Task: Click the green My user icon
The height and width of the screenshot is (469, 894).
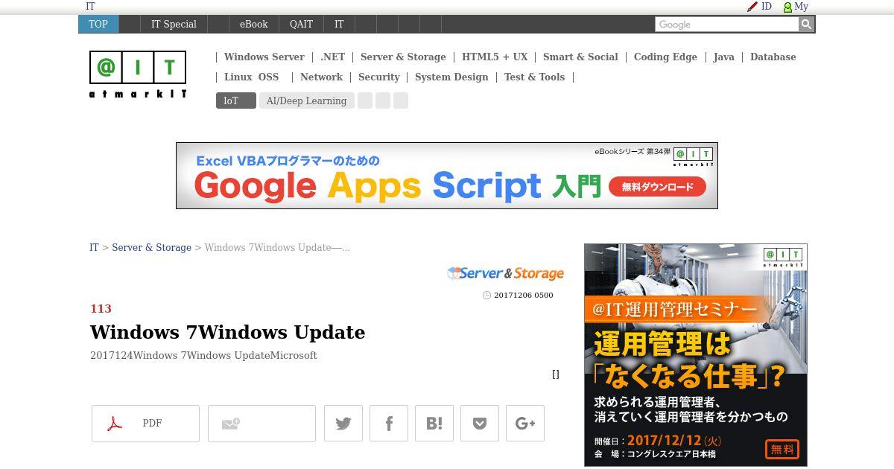Action: pos(787,7)
